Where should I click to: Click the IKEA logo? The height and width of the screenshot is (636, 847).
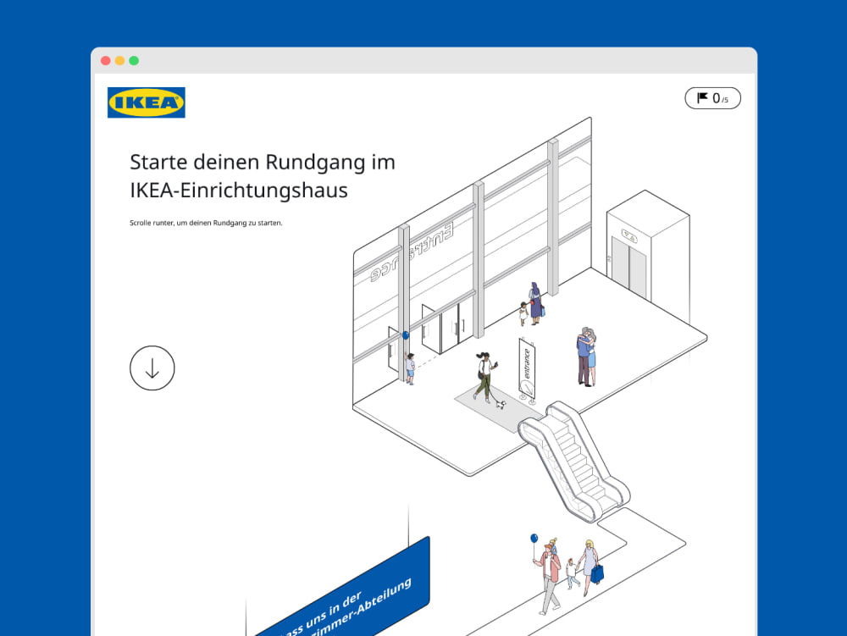[147, 102]
